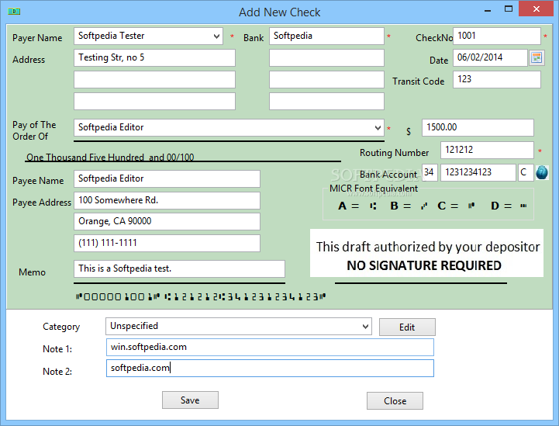Expand the Pay of The Order Of dropdown

click(378, 128)
